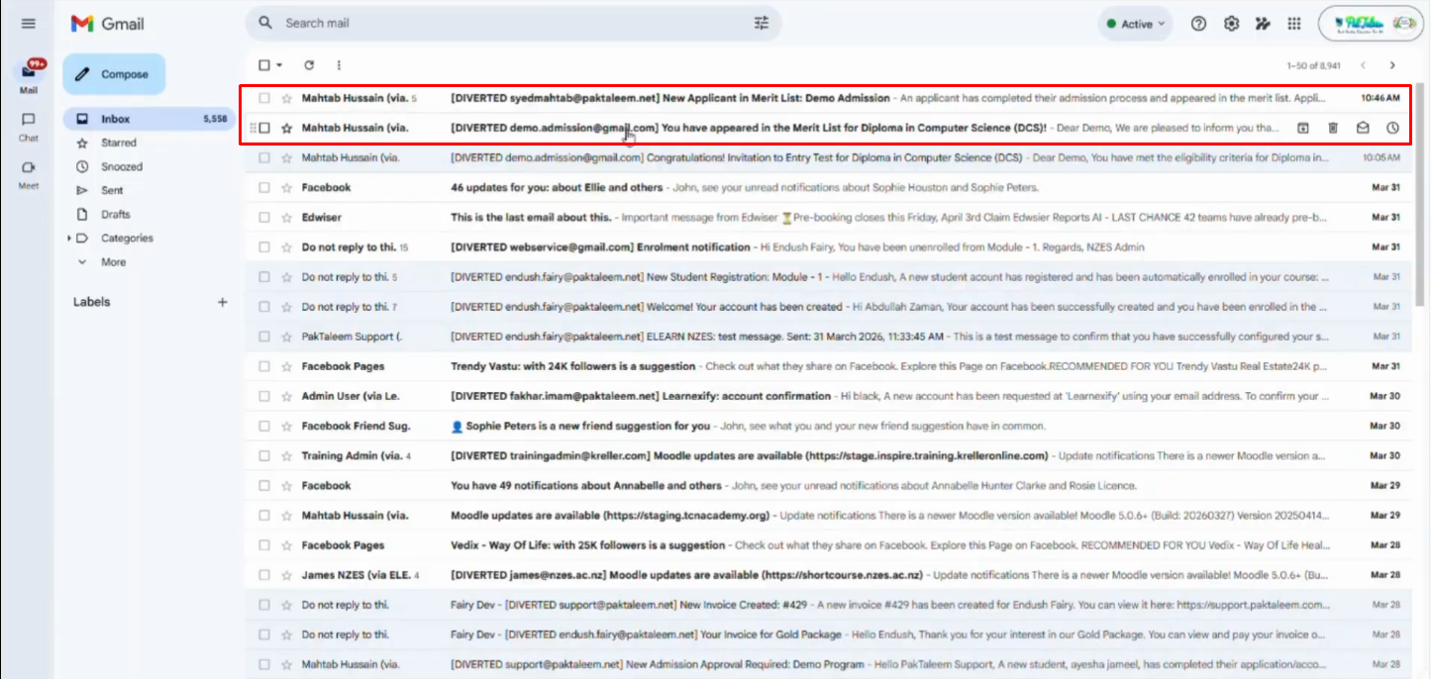Open the Settings gear icon
Image resolution: width=1431 pixels, height=679 pixels.
click(x=1231, y=24)
